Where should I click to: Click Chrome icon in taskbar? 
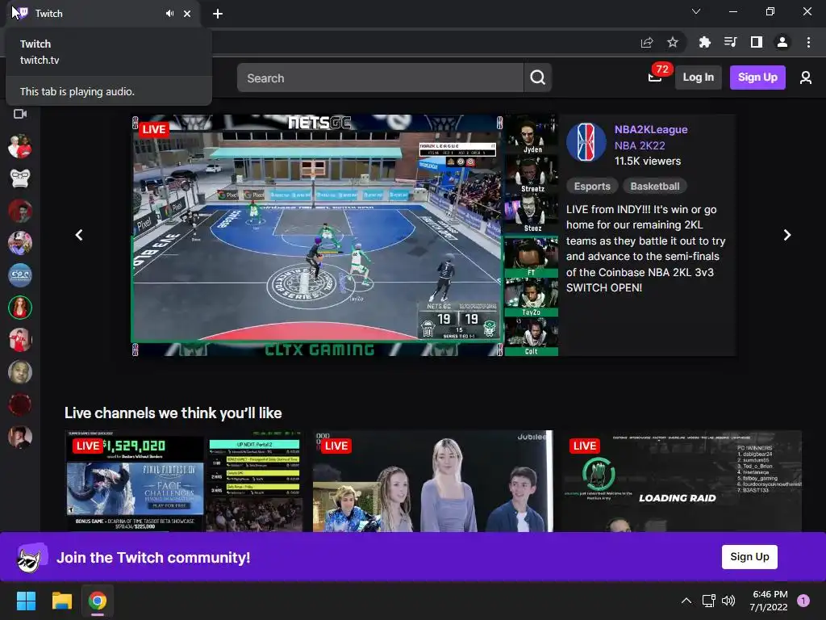pyautogui.click(x=98, y=601)
